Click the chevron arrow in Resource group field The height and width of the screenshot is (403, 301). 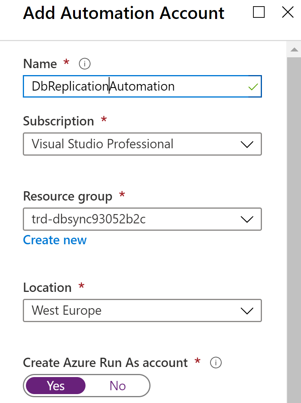(246, 220)
